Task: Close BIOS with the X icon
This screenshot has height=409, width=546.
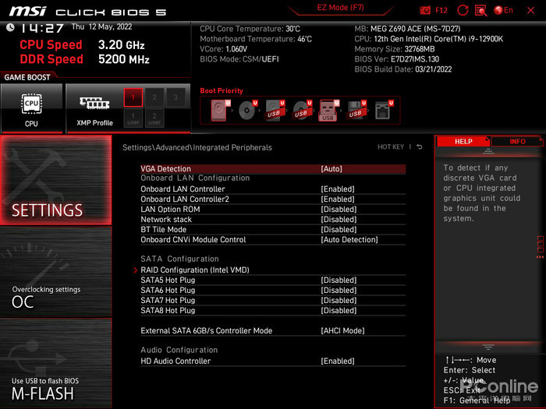Action: 530,10
